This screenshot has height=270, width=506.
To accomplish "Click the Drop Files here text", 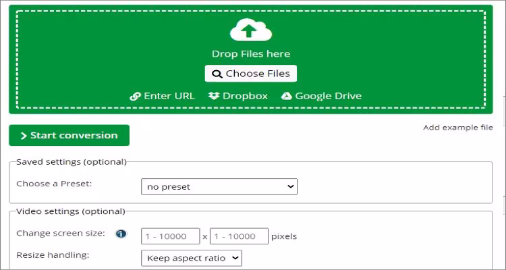I will tap(251, 54).
